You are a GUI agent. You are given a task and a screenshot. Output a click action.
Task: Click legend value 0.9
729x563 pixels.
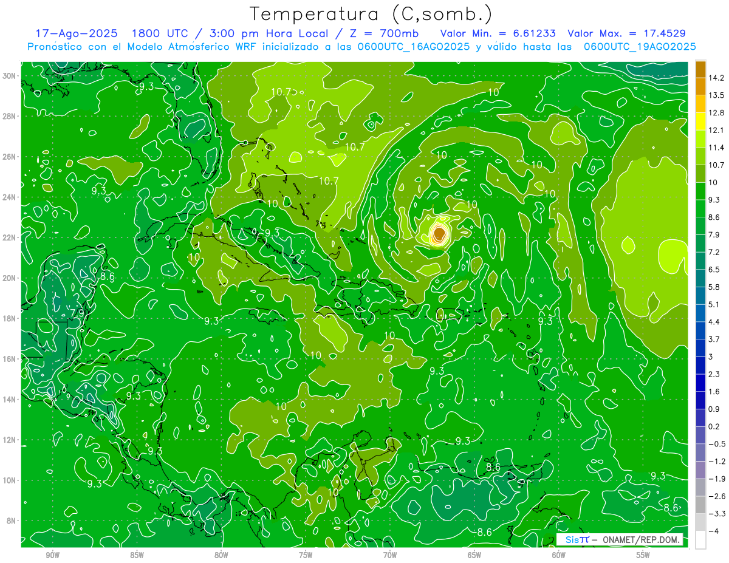(714, 409)
